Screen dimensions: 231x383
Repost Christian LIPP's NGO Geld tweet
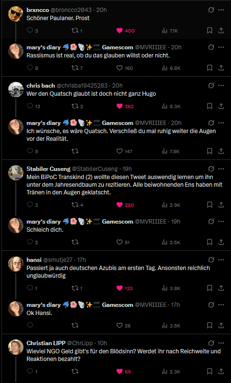tap(75, 372)
